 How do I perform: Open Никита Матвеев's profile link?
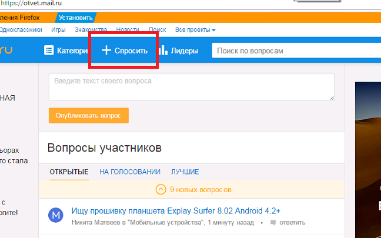click(x=95, y=223)
